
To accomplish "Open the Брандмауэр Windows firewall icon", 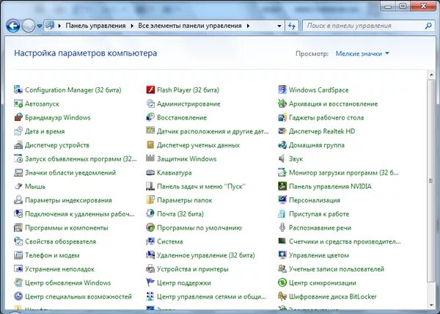I will tap(18, 117).
